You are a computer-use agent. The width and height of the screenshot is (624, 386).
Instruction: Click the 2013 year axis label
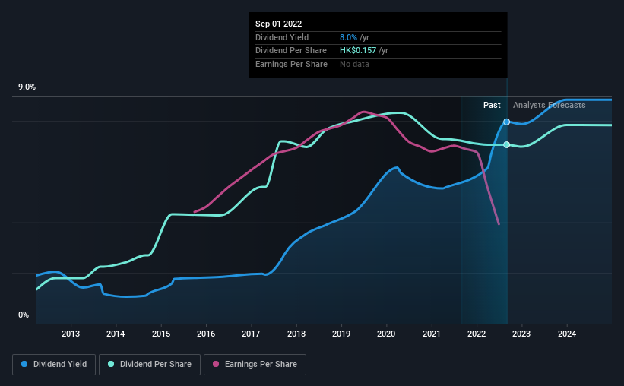[71, 334]
